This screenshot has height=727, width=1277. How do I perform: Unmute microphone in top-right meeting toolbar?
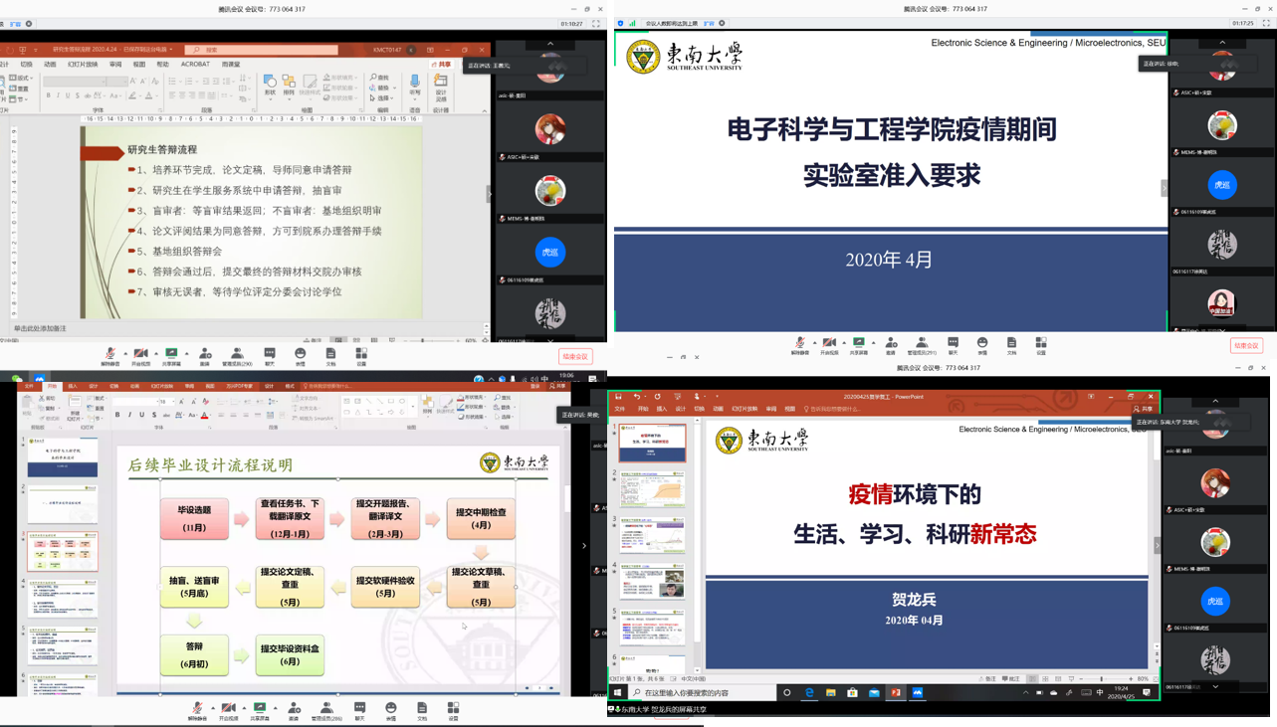pos(799,346)
